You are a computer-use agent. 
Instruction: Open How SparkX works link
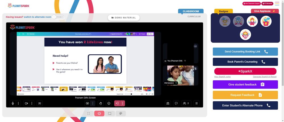pos(222,77)
